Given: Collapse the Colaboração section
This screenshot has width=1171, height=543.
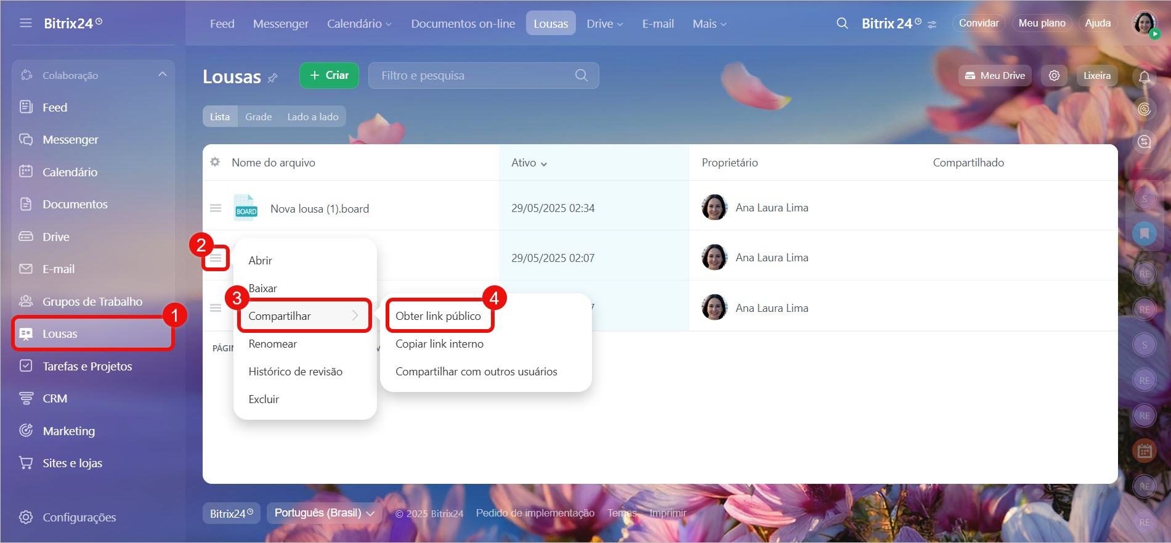Looking at the screenshot, I should click(x=163, y=75).
